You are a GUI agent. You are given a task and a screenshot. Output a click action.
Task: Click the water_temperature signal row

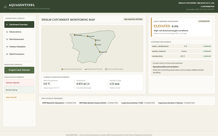coord(181,46)
